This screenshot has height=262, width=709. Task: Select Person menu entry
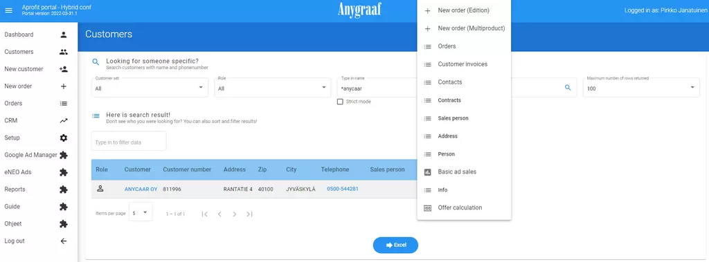tap(464, 154)
